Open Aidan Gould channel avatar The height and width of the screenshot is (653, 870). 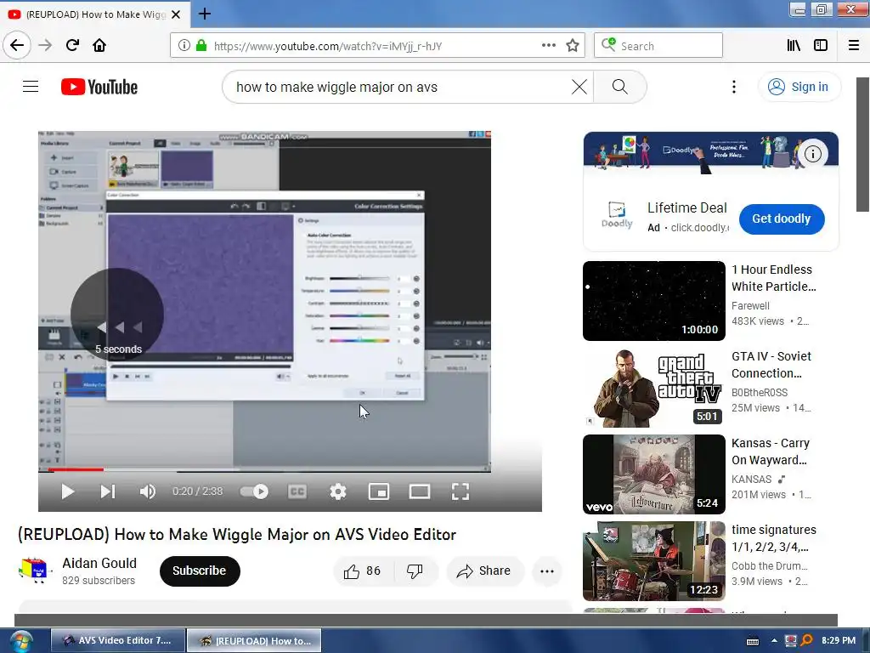click(33, 571)
